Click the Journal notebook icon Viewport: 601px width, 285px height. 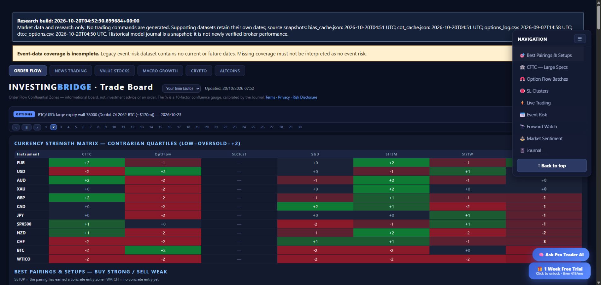pyautogui.click(x=522, y=150)
